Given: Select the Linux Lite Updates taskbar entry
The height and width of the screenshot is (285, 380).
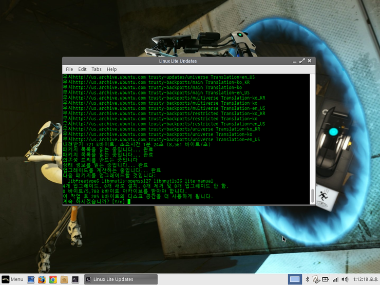Looking at the screenshot, I should click(121, 279).
